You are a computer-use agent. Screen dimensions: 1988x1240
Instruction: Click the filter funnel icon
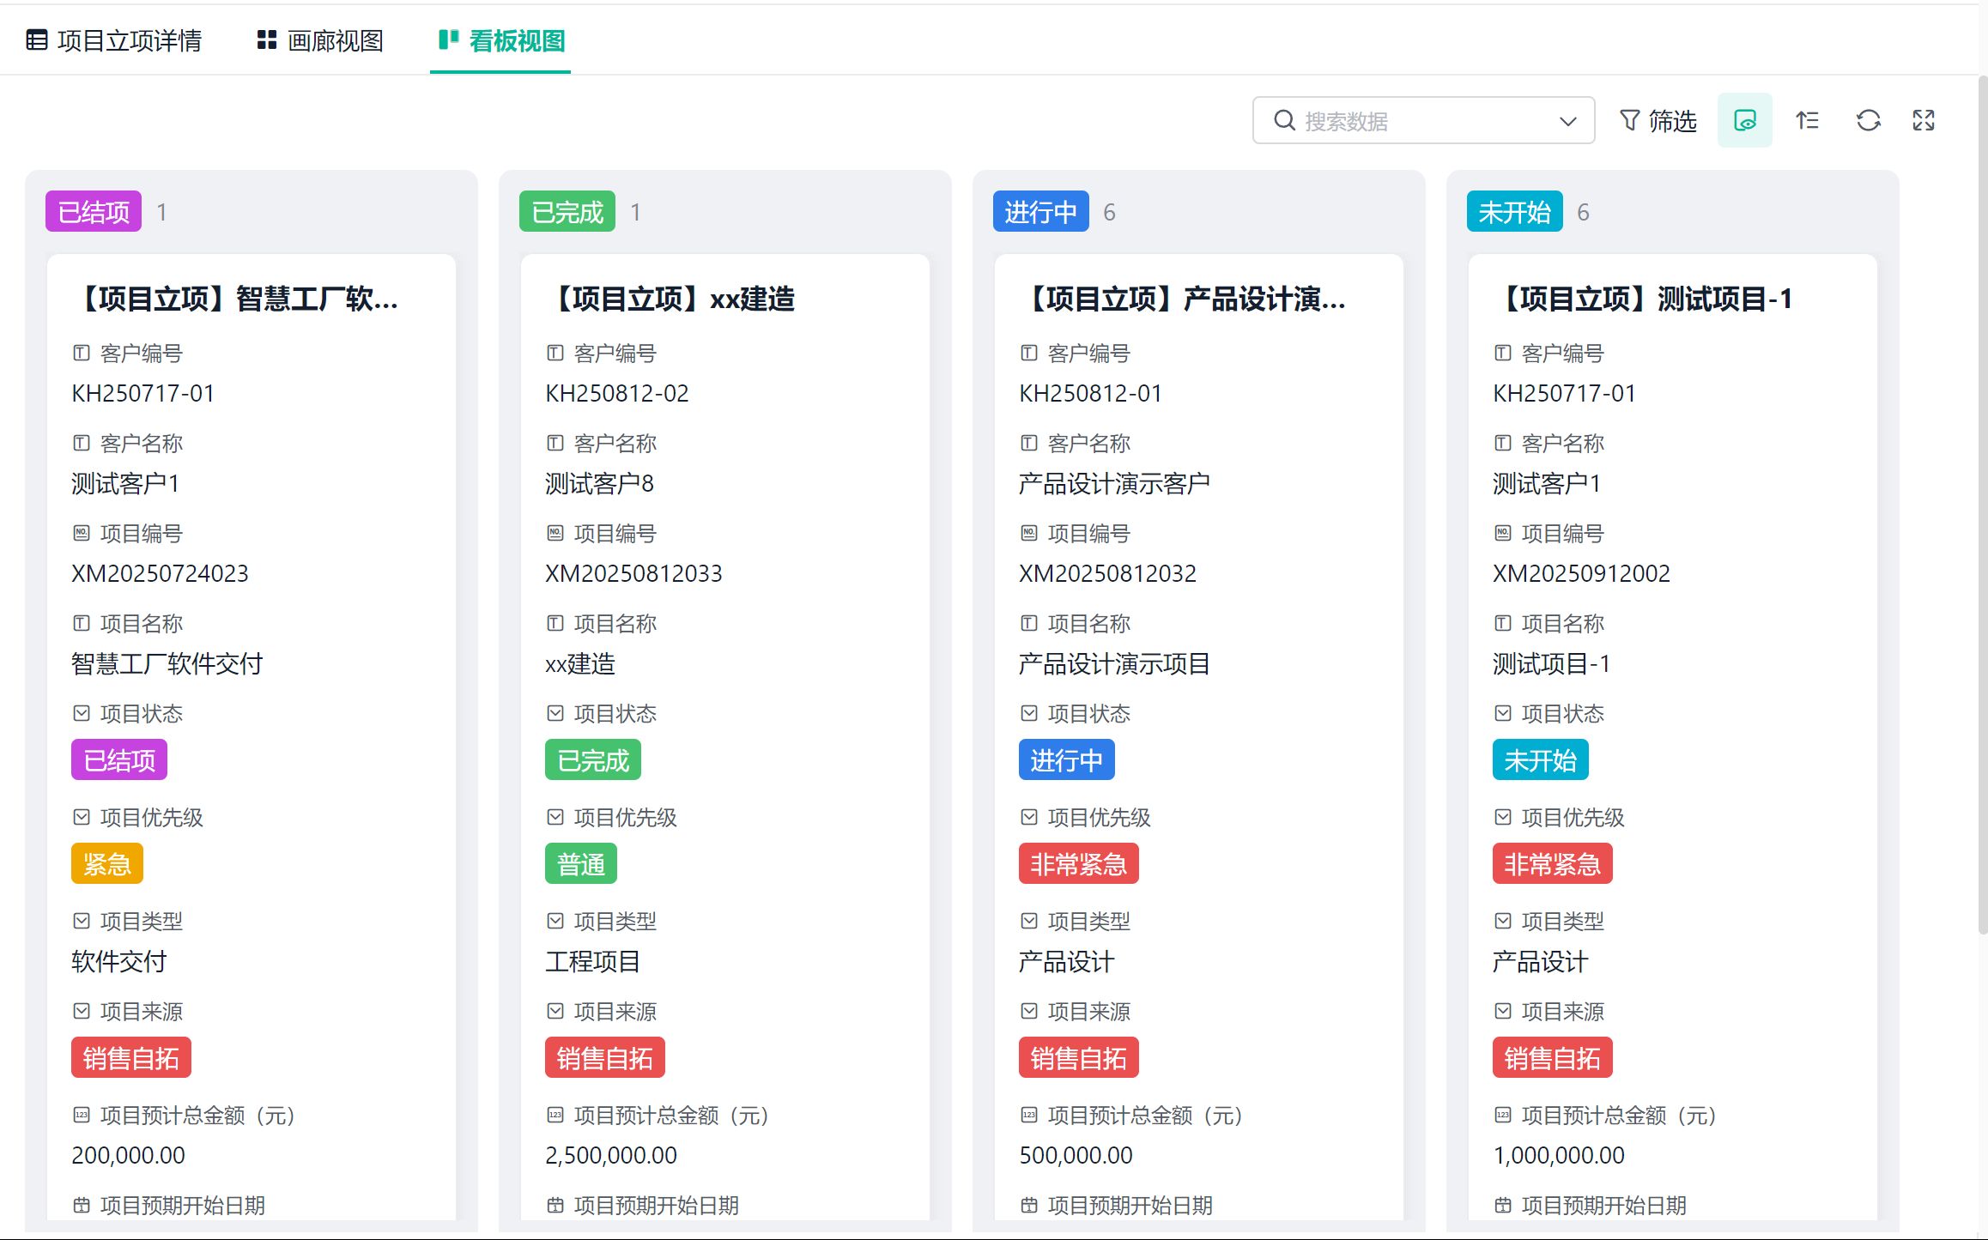click(1629, 121)
